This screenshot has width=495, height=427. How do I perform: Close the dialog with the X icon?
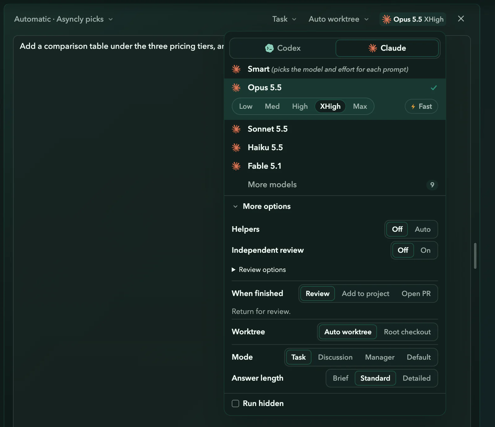point(461,19)
